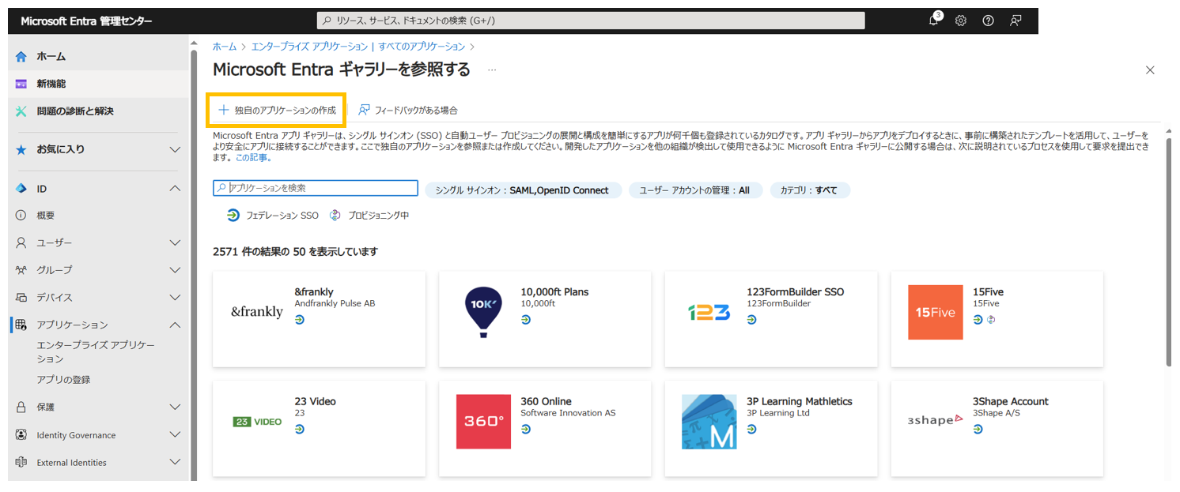The width and height of the screenshot is (1180, 492).
Task: Click the SSO icon on 3Shape Account card
Action: tap(978, 430)
